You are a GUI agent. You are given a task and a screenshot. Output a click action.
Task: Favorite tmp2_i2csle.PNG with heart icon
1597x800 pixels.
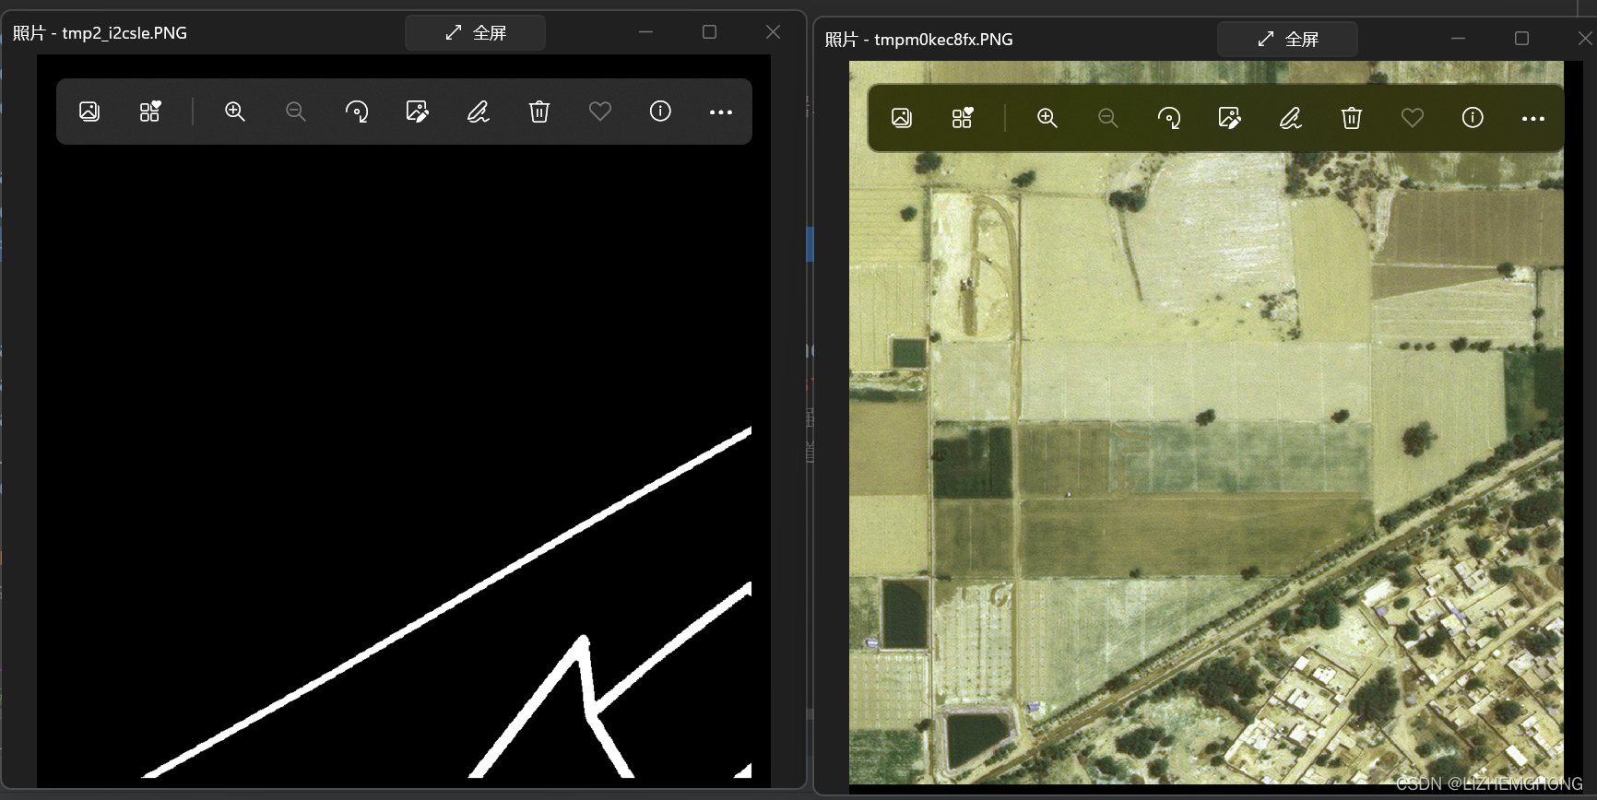600,112
